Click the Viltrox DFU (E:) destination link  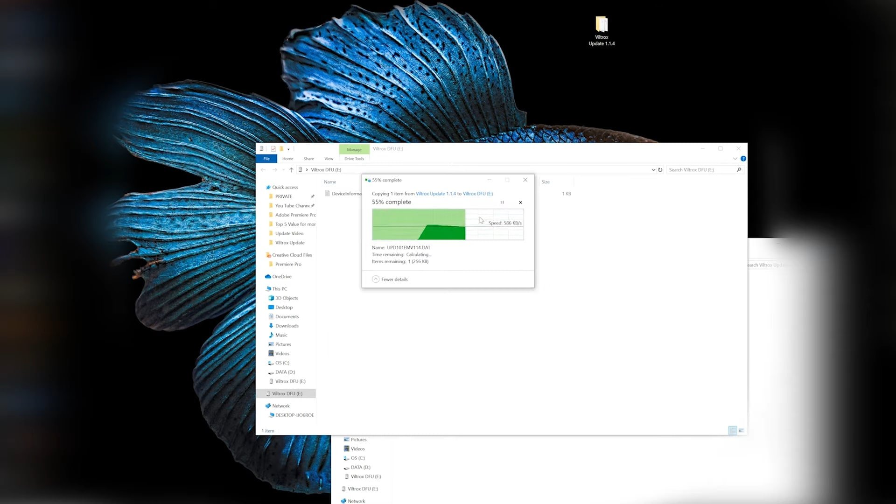pyautogui.click(x=478, y=194)
